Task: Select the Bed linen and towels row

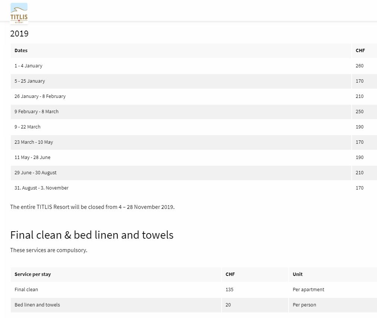Action: pos(37,305)
